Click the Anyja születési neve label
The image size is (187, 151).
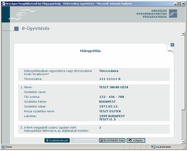[40, 111]
